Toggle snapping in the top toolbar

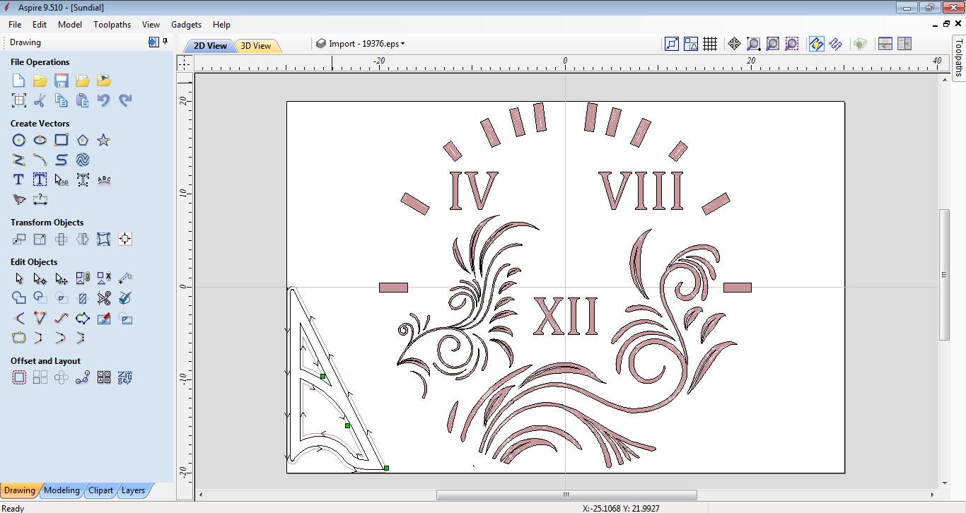pos(815,43)
